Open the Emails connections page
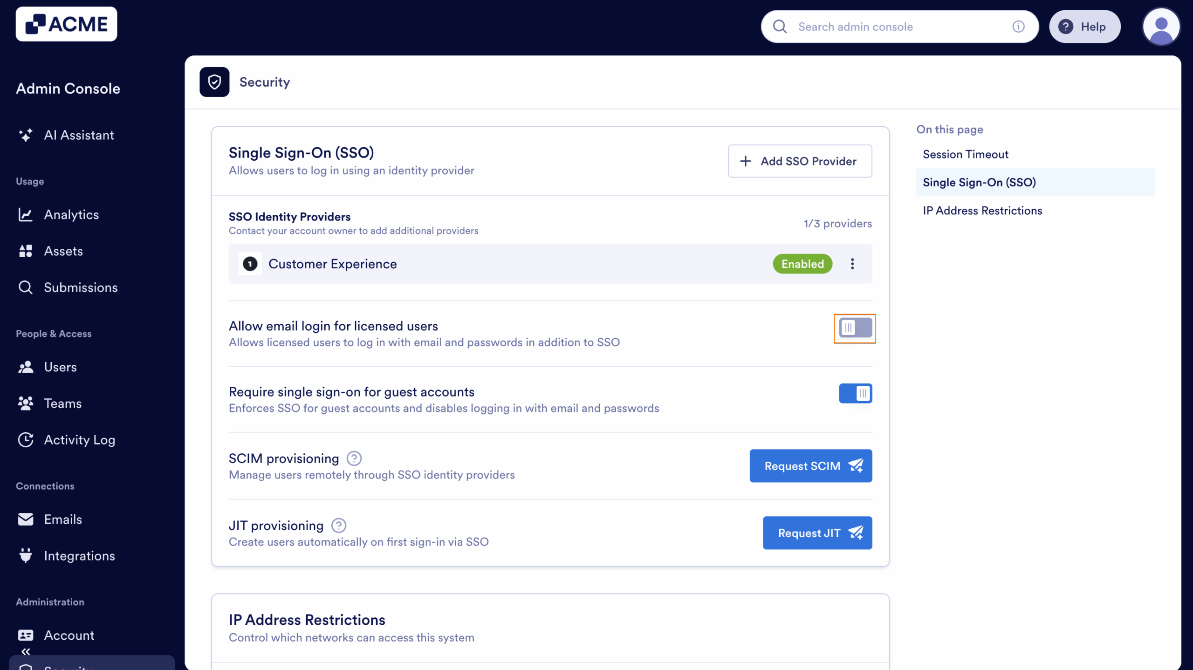Viewport: 1193px width, 670px height. click(63, 519)
